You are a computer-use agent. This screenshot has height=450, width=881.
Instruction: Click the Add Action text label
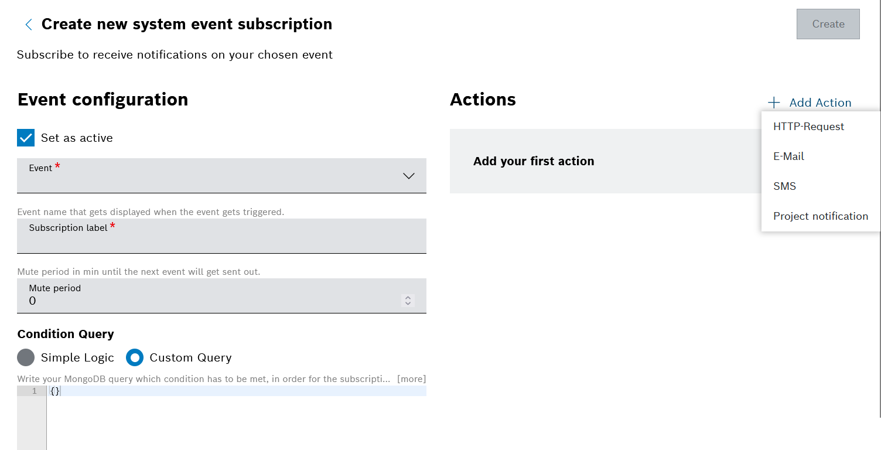click(x=820, y=103)
